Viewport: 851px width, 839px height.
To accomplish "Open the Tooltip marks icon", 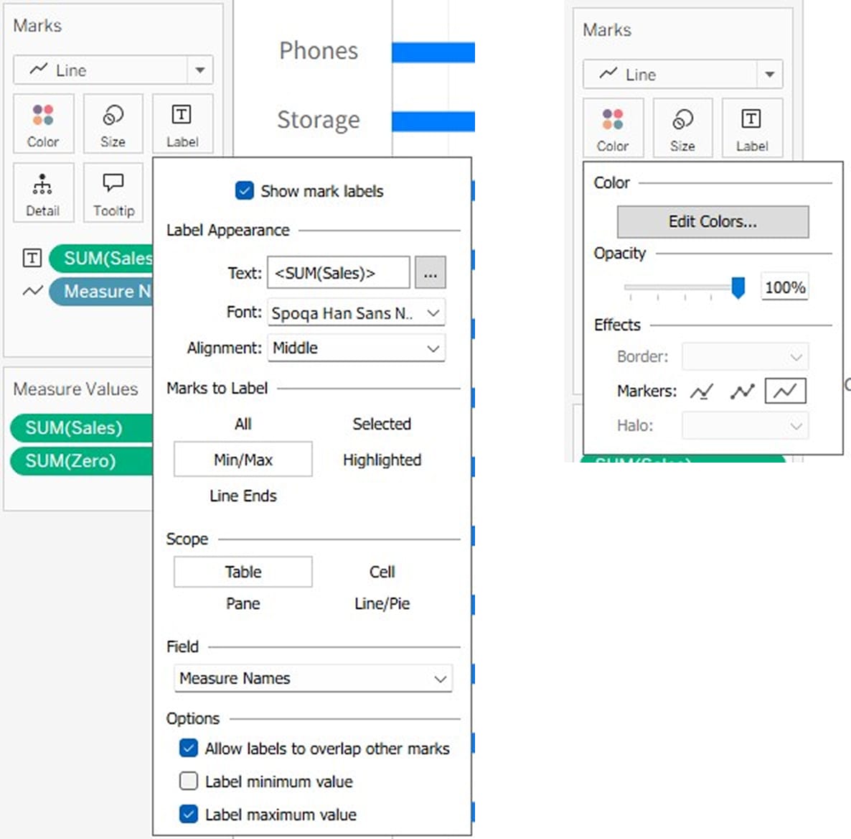I will (x=113, y=193).
